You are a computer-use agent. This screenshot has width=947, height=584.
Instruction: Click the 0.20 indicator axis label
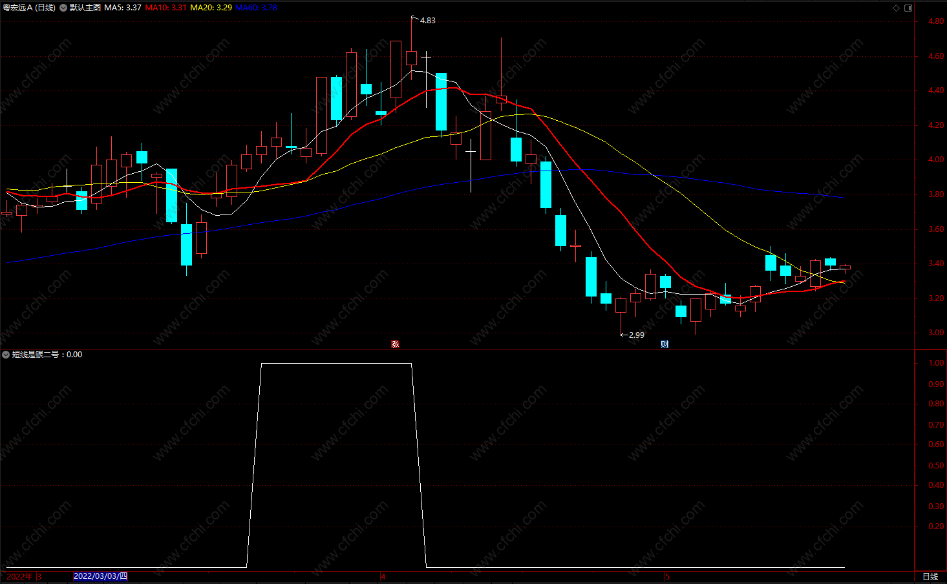tap(935, 527)
